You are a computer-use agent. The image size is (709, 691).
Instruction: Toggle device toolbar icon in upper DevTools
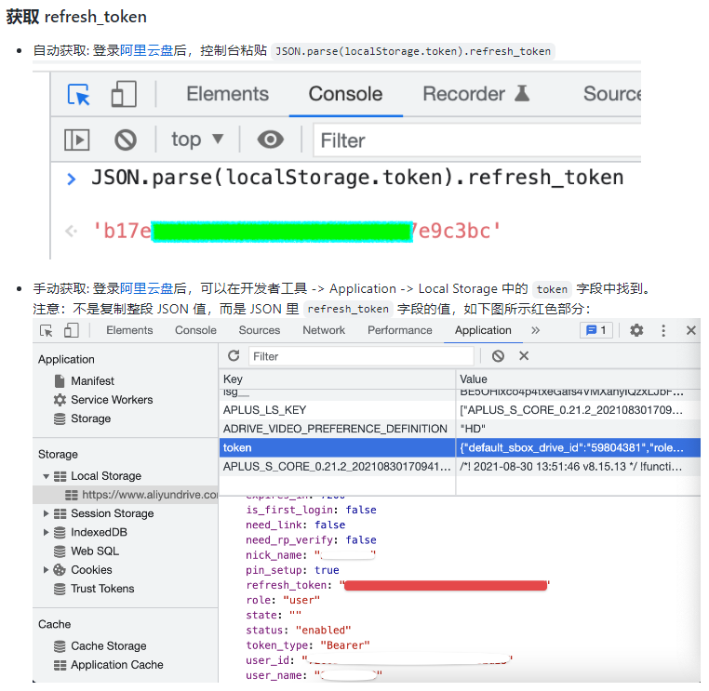(x=124, y=94)
